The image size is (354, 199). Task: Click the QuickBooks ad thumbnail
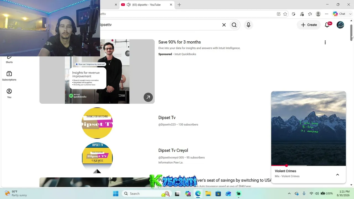[x=97, y=72]
